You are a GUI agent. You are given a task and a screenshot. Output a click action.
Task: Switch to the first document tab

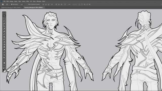pyautogui.click(x=11, y=8)
